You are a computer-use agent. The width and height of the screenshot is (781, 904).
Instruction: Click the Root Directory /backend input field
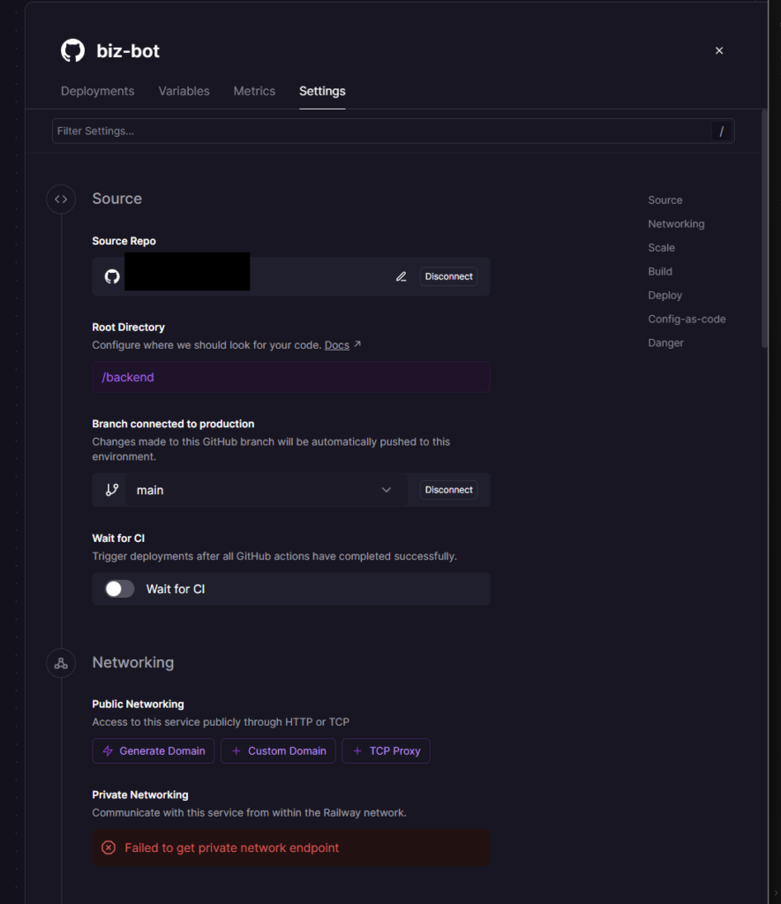pos(290,377)
